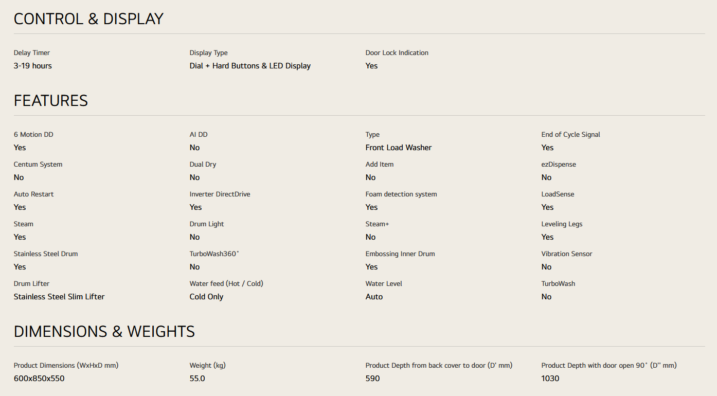The height and width of the screenshot is (396, 717).
Task: Select the '600x850x550' product dimensions value
Action: point(39,379)
